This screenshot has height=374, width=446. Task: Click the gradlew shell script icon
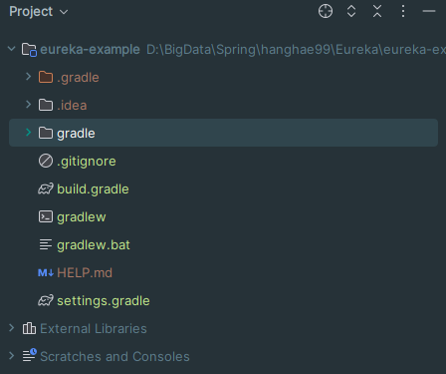coord(46,216)
